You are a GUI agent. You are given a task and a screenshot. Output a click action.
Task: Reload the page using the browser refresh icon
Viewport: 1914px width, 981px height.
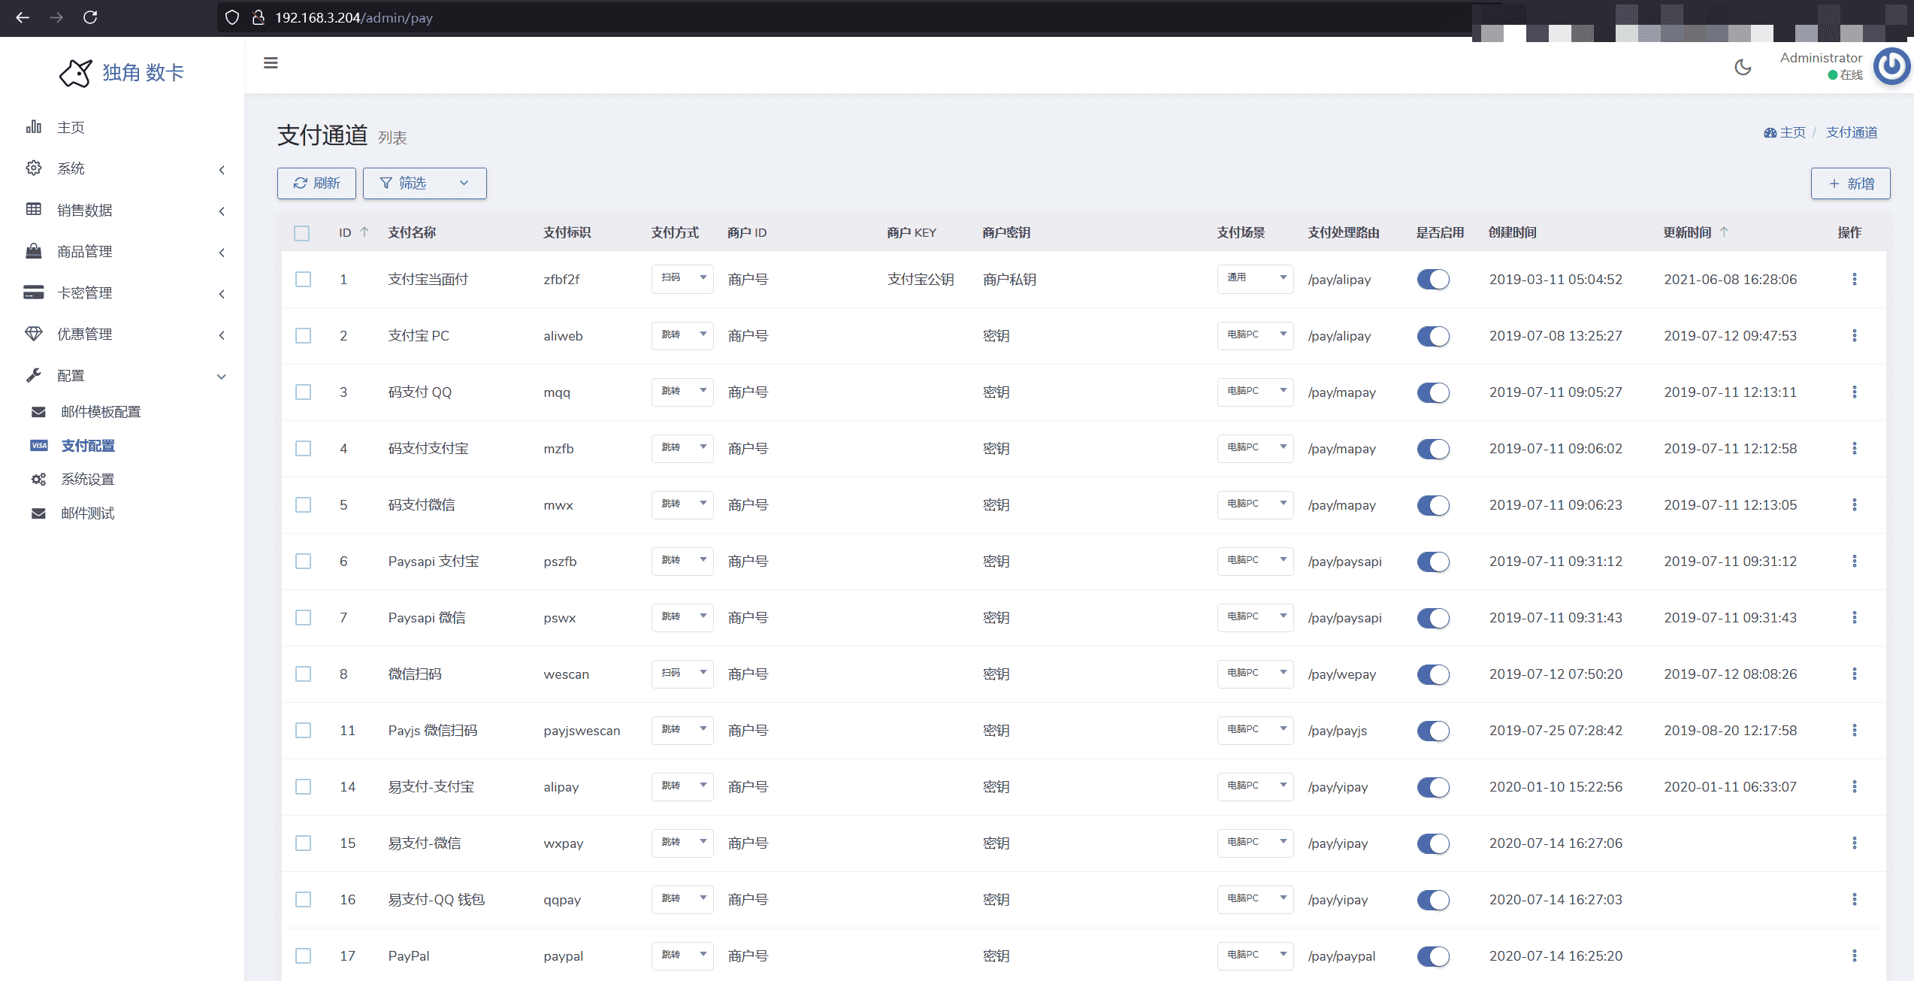[x=90, y=17]
